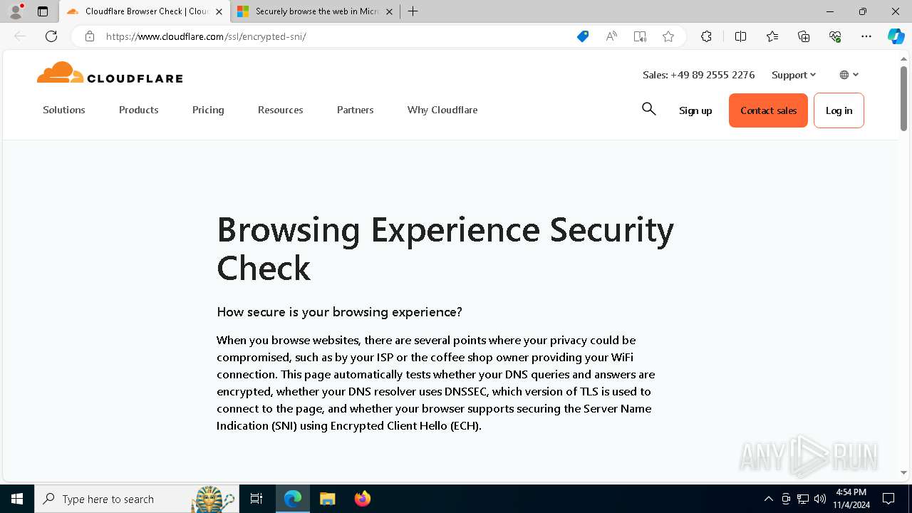Select the Cloudflare Browser Check tab
912x513 pixels.
point(145,11)
